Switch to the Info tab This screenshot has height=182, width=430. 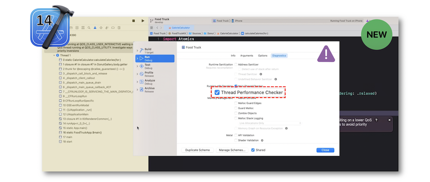(x=233, y=56)
